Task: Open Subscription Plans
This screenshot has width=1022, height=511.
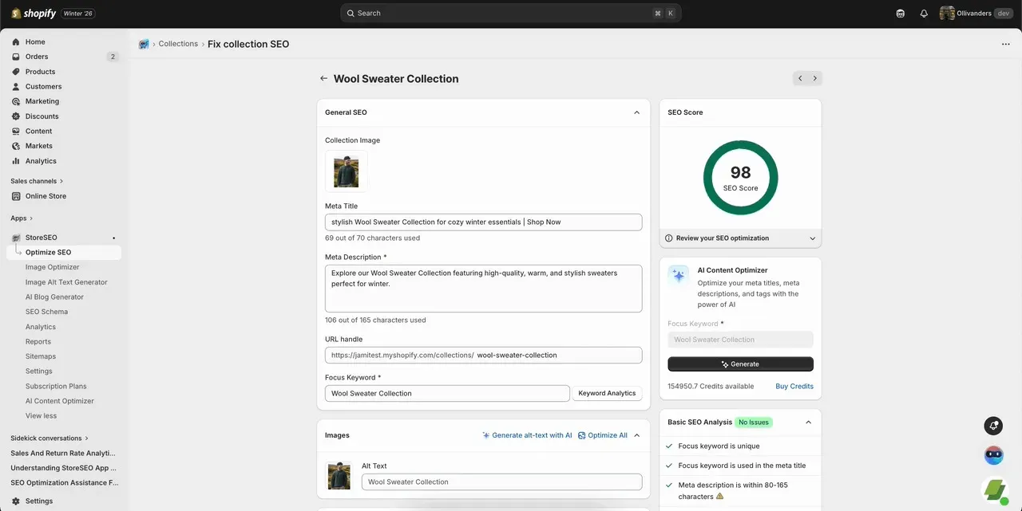Action: point(56,386)
